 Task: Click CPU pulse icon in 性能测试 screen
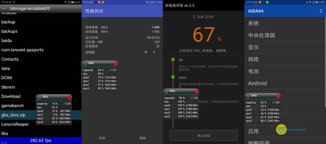point(84,63)
